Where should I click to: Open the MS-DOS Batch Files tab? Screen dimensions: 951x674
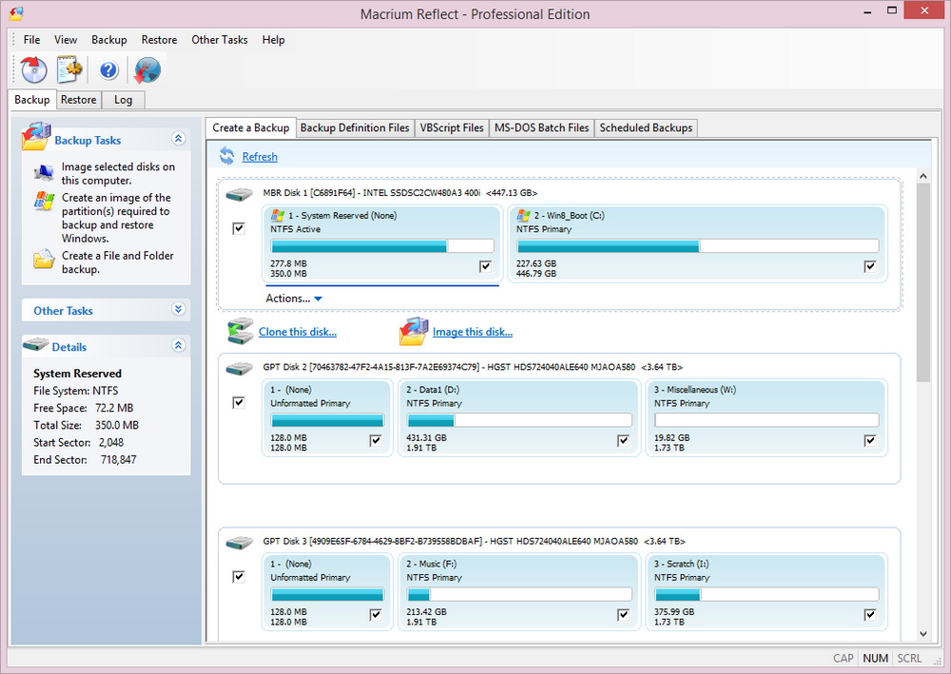point(542,128)
